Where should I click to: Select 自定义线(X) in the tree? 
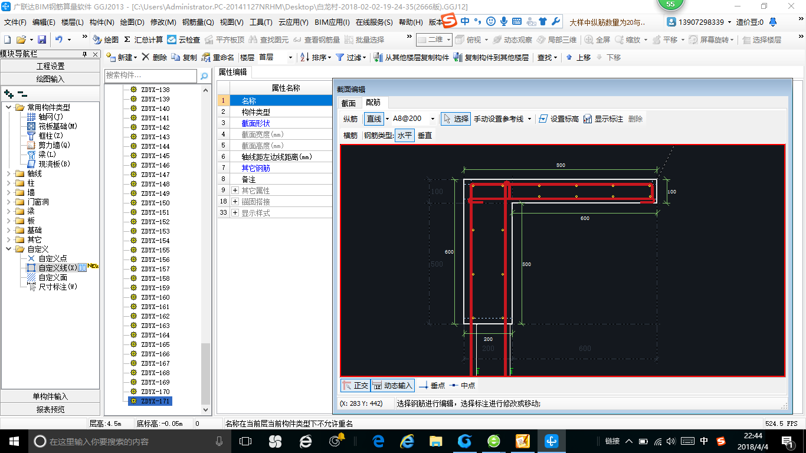point(57,268)
